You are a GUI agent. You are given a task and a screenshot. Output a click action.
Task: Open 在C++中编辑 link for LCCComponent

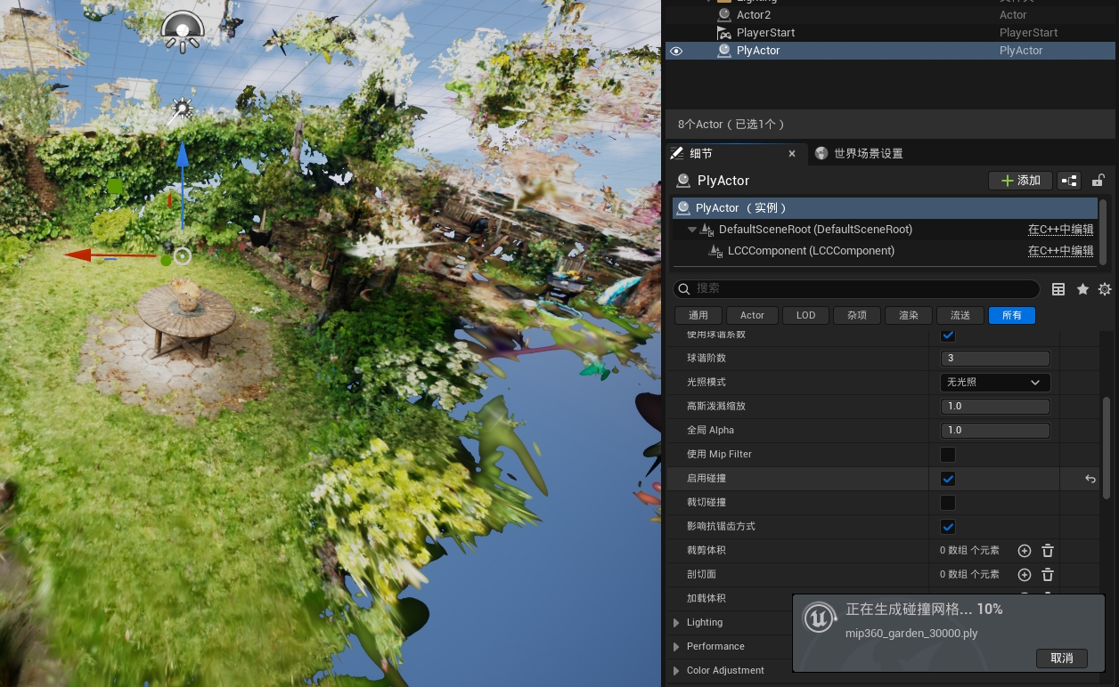(1060, 251)
